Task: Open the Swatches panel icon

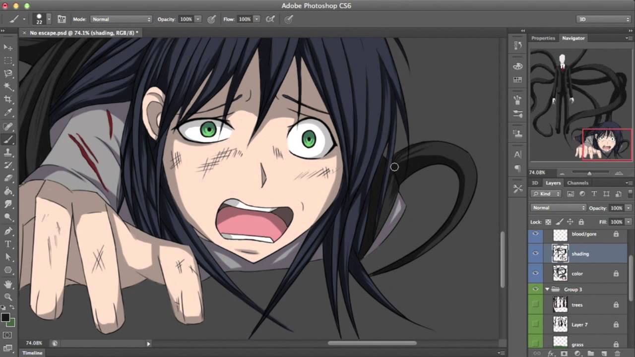Action: coord(517,79)
